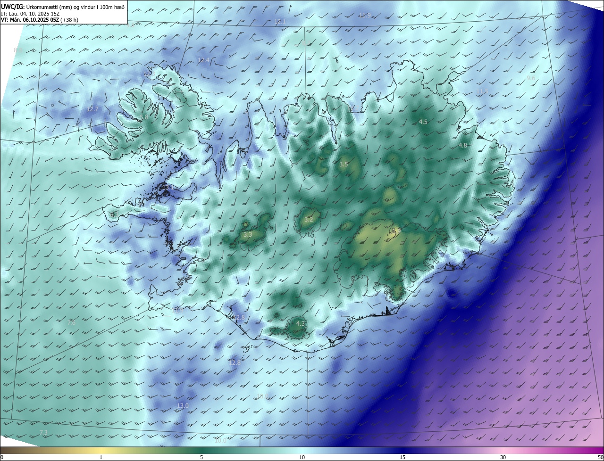Click the 7.6 value label
Screen dimensions: 604x461
pyautogui.click(x=71, y=323)
